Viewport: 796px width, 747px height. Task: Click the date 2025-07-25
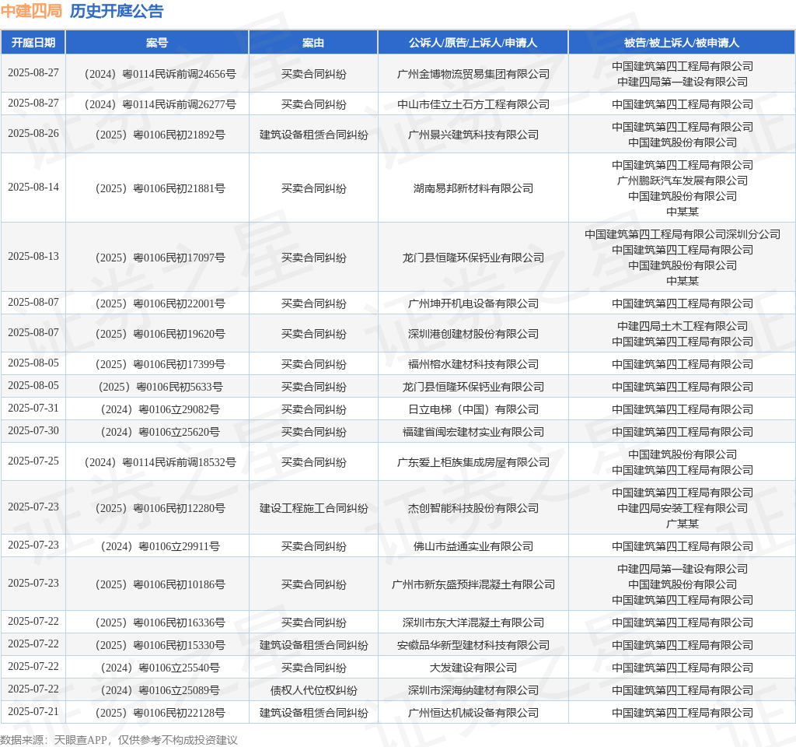click(33, 461)
